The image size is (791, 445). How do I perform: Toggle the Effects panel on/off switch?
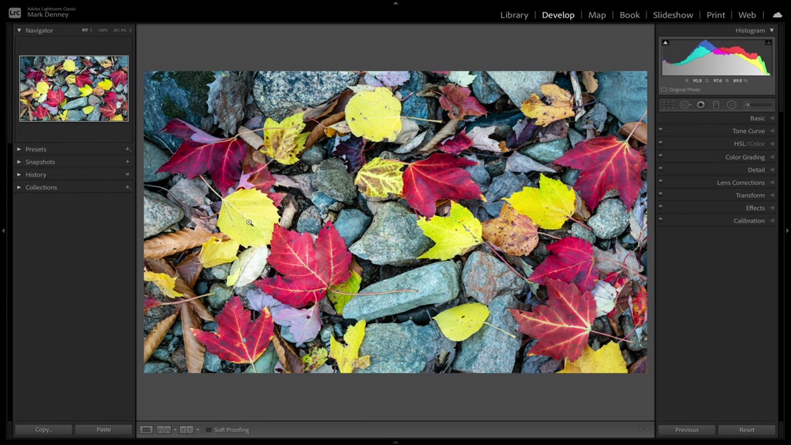[660, 206]
